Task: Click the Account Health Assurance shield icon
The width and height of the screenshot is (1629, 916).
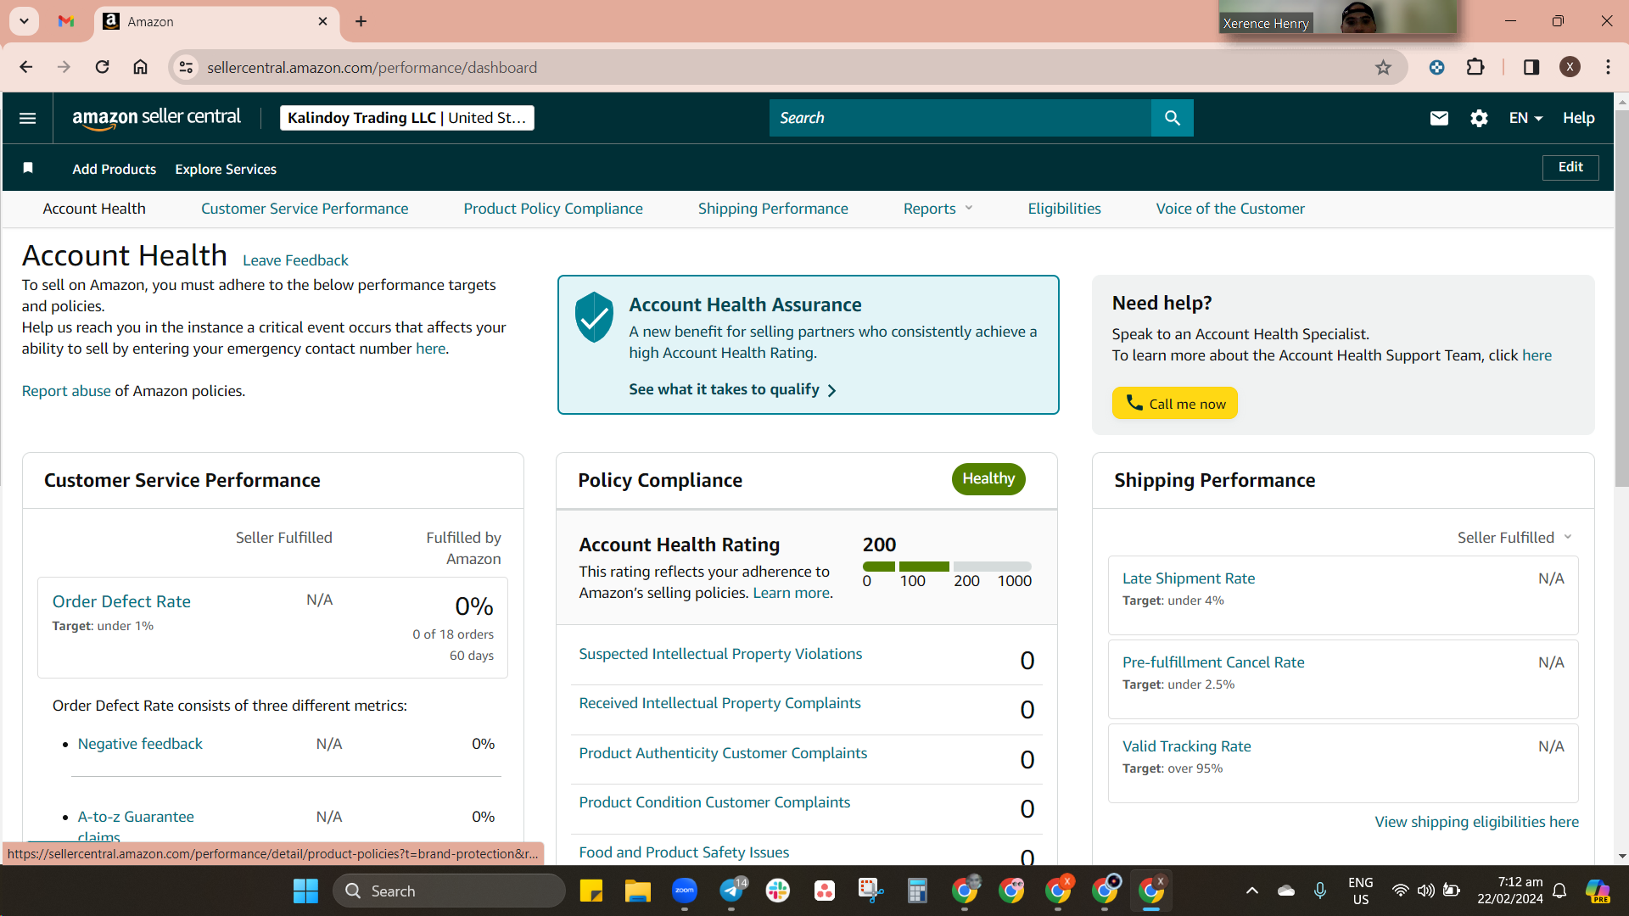Action: click(x=594, y=317)
